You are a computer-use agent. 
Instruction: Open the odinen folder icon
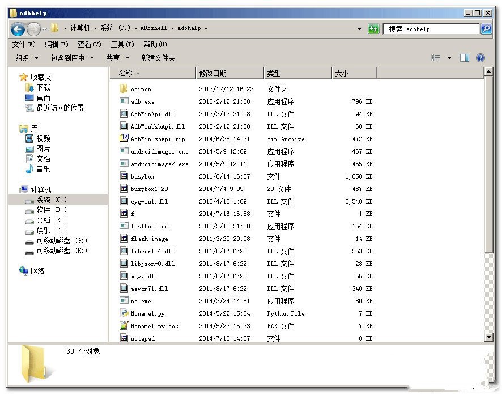tap(124, 89)
